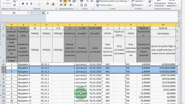Open the font color dropdown arrow
185x104 pixels.
click(x=56, y=4)
